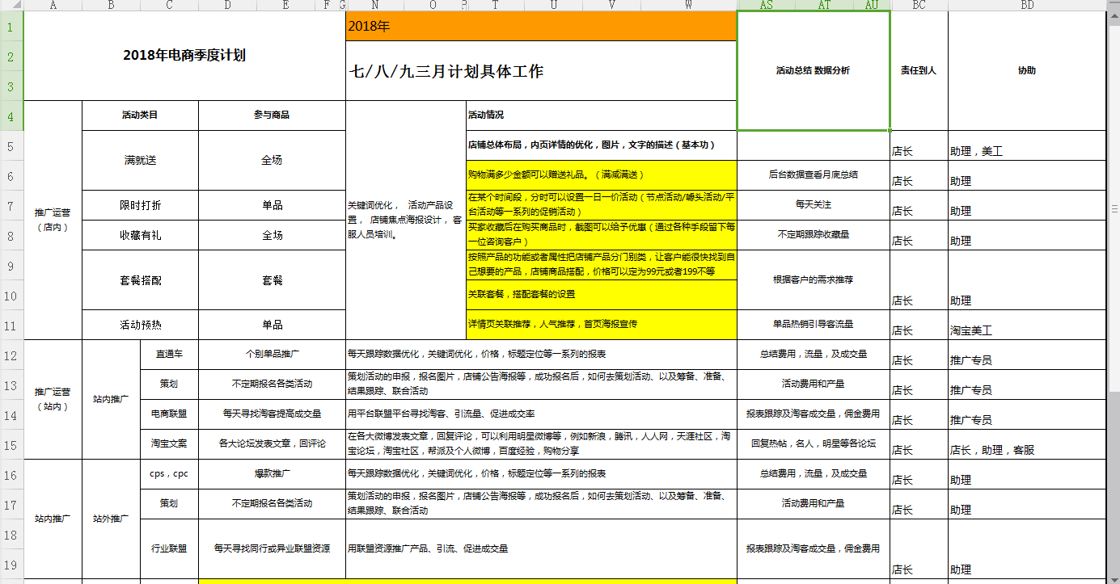Select the '淘宝文案' cell
This screenshot has height=584, width=1120.
click(x=169, y=444)
